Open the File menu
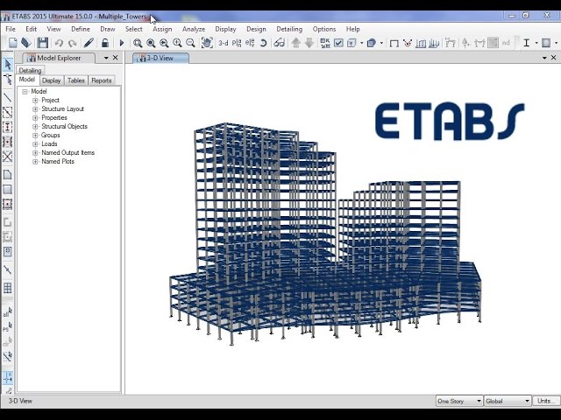The height and width of the screenshot is (420, 561). [x=11, y=29]
